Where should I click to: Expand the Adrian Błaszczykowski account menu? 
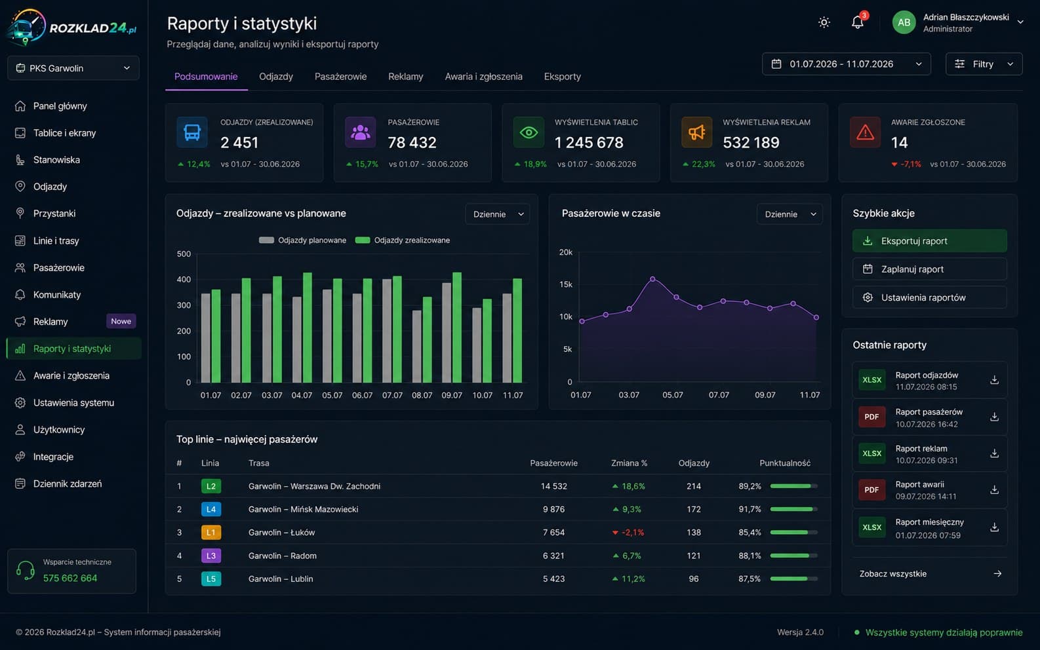point(1020,22)
